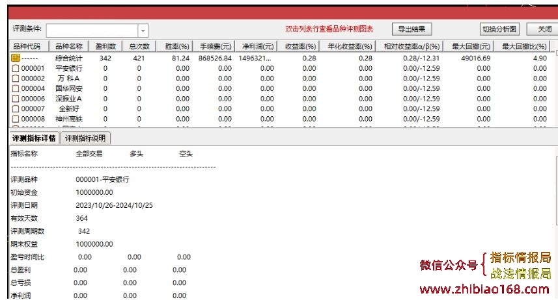Click the document icon for 000008
This screenshot has width=558, height=300.
pyautogui.click(x=16, y=119)
